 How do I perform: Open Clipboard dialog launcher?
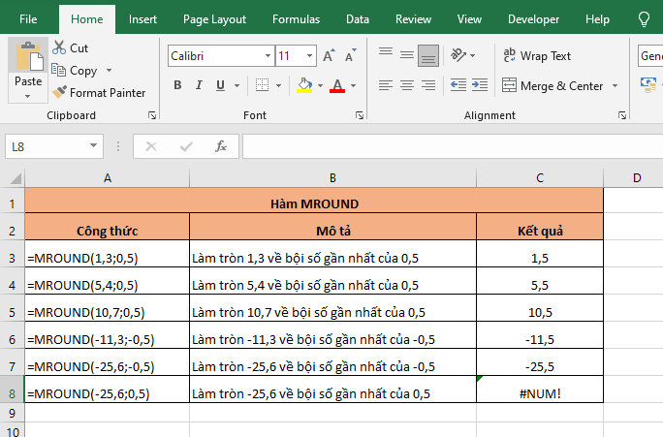pyautogui.click(x=152, y=115)
